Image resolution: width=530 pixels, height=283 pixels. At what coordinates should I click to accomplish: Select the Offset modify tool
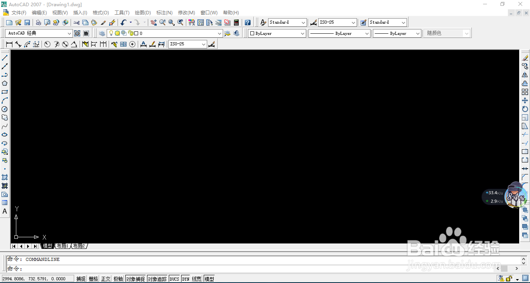(525, 83)
